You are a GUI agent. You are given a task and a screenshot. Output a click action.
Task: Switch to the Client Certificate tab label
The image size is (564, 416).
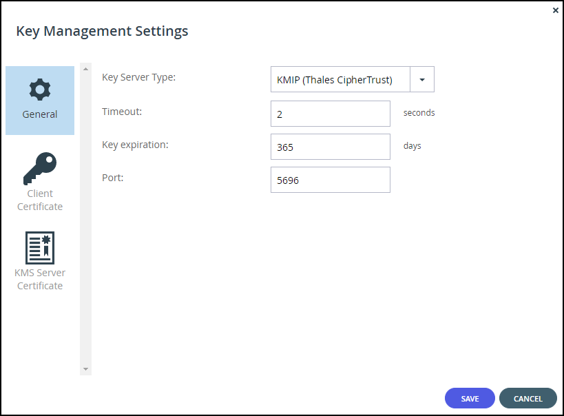pos(40,200)
